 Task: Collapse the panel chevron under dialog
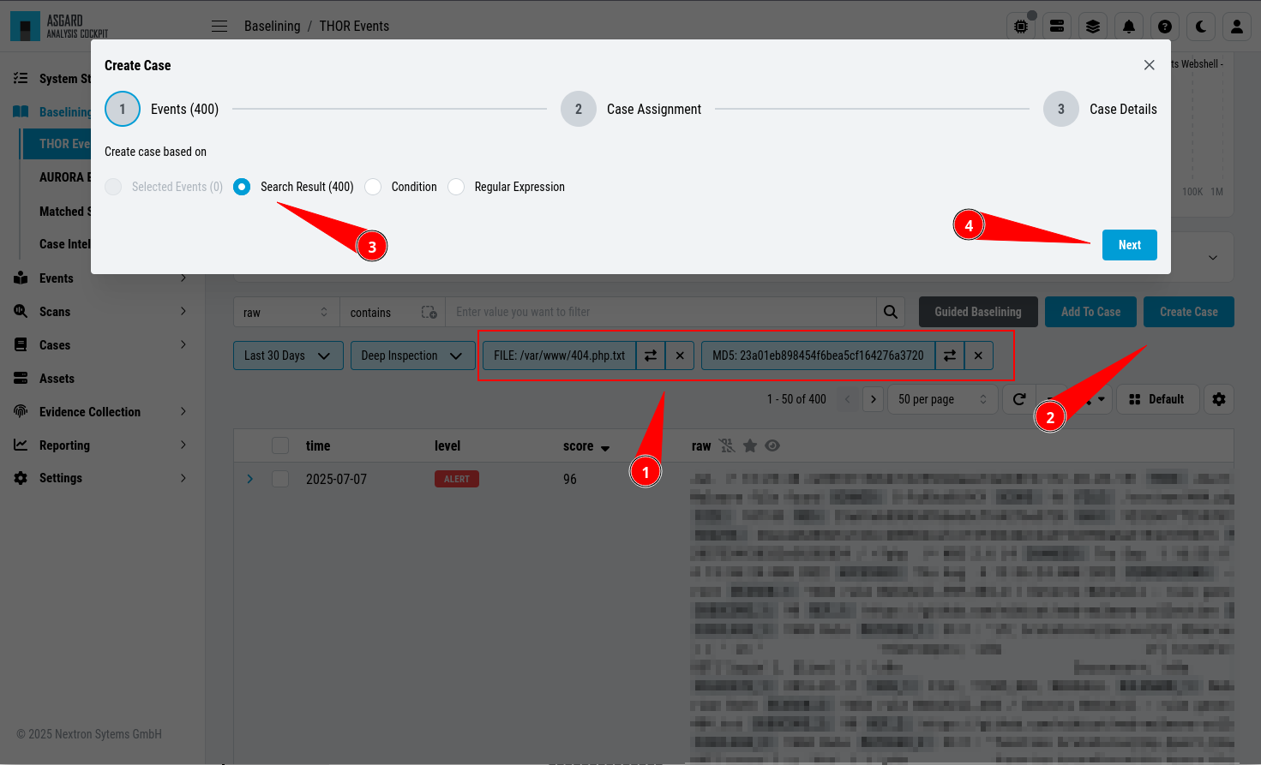(1213, 257)
